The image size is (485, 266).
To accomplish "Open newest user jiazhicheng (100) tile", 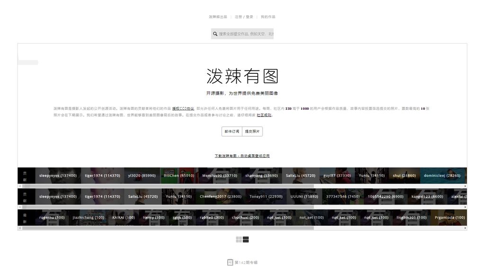I will point(88,217).
